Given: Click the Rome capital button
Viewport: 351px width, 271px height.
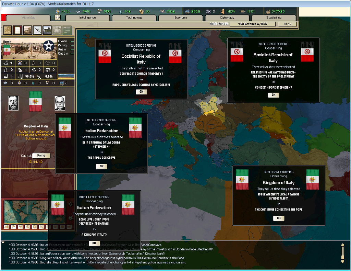Looking at the screenshot, I should point(41,156).
